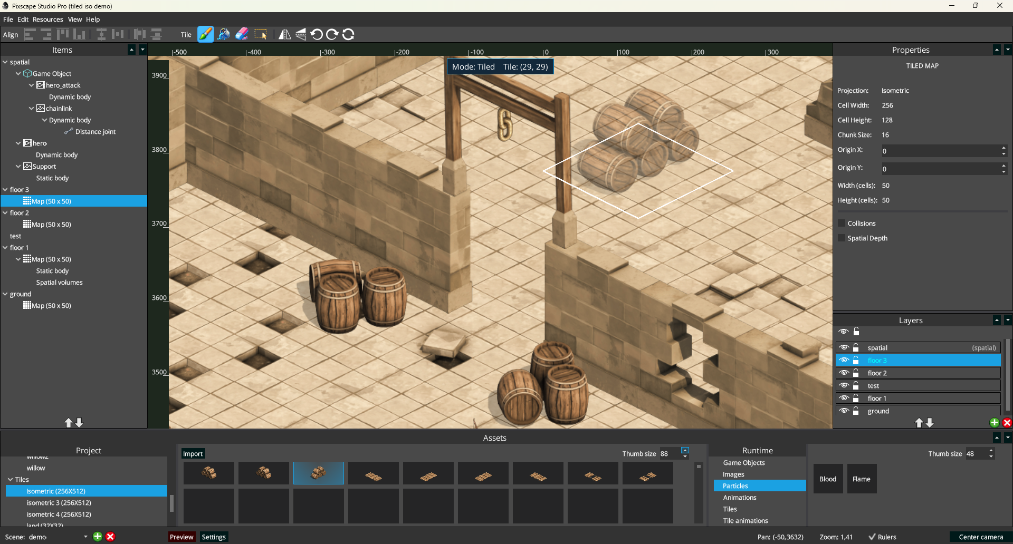Click the flip vertical icon
The image size is (1013, 544).
pyautogui.click(x=301, y=34)
